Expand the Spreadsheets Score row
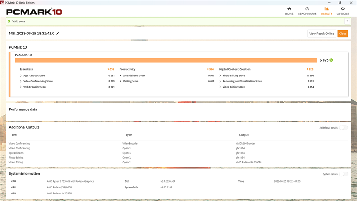This screenshot has height=201, width=357. 120,75
